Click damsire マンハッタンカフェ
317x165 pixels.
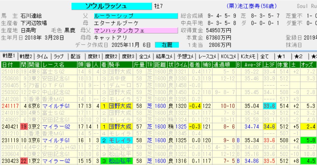pyautogui.click(x=136, y=31)
